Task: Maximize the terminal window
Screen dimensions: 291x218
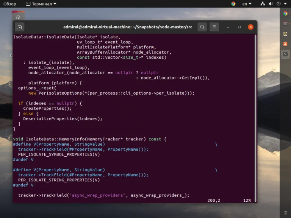Action: pyautogui.click(x=239, y=27)
